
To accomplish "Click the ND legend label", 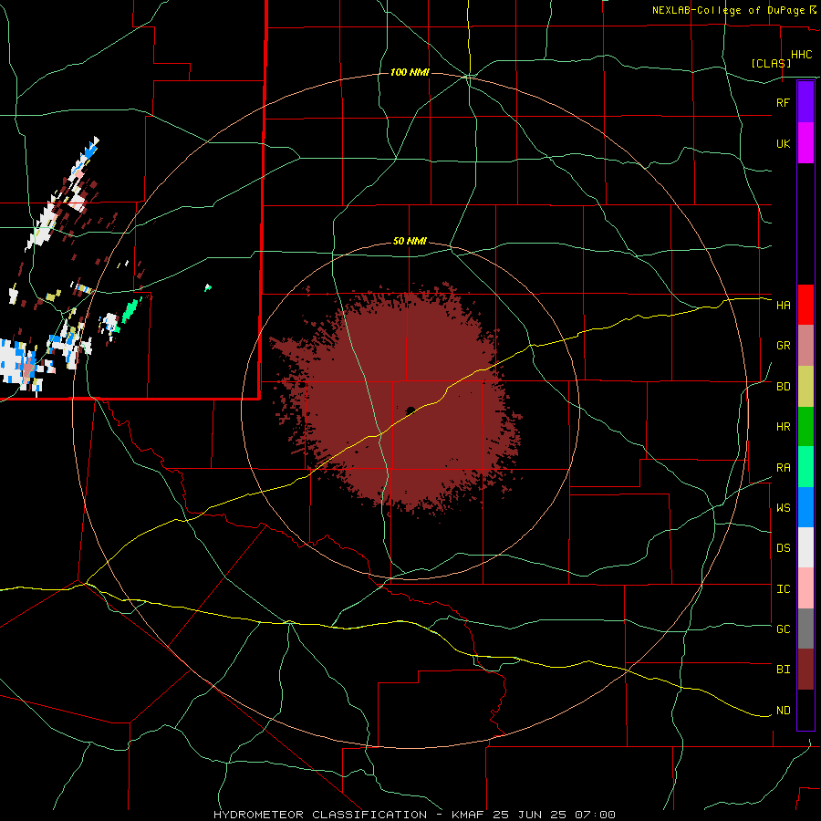I will click(x=783, y=711).
